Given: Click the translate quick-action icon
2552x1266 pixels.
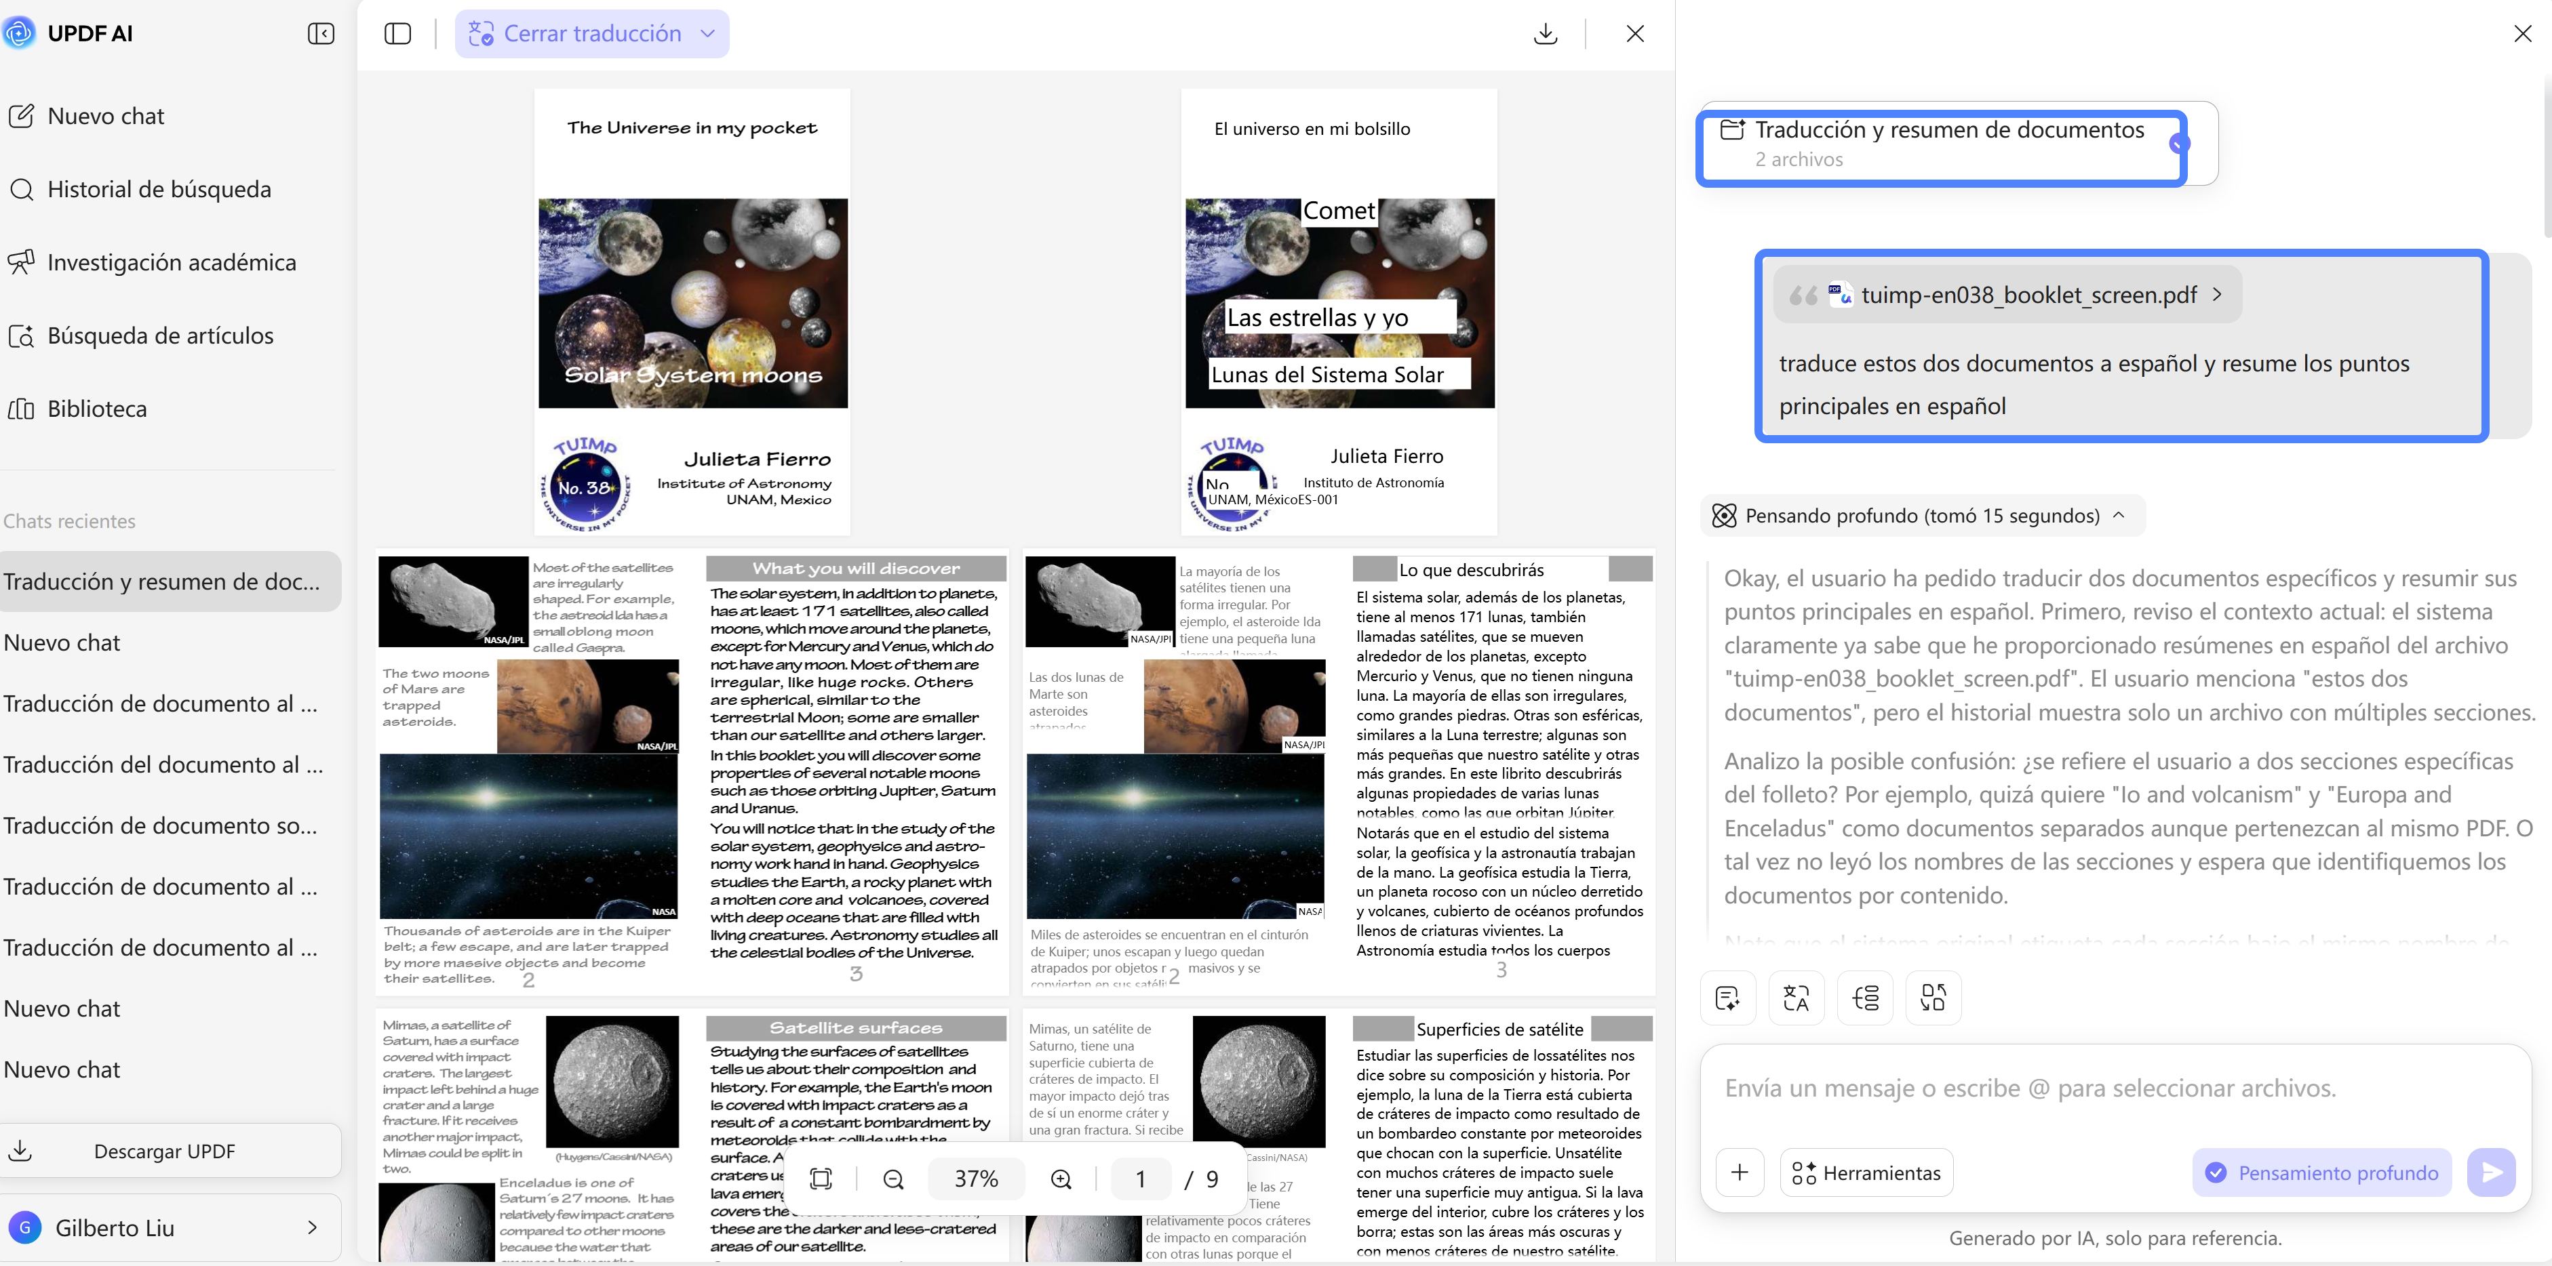Looking at the screenshot, I should pyautogui.click(x=1796, y=998).
